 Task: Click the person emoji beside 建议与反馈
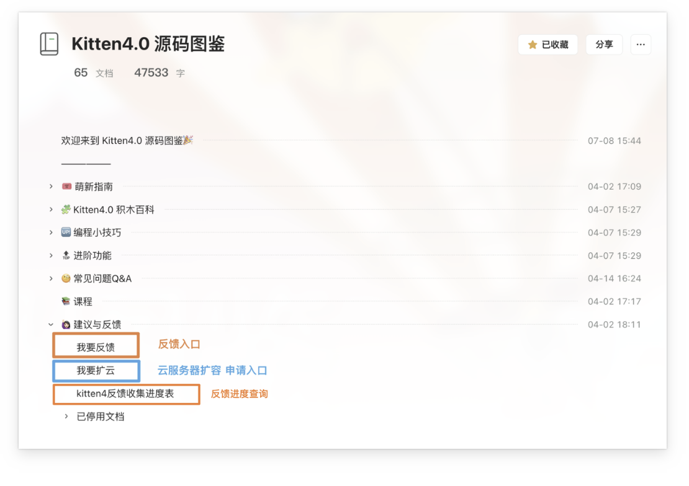[x=66, y=324]
